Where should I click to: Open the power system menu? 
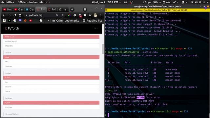click(205, 2)
